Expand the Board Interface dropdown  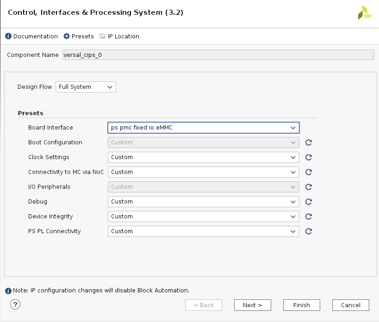tap(203, 128)
